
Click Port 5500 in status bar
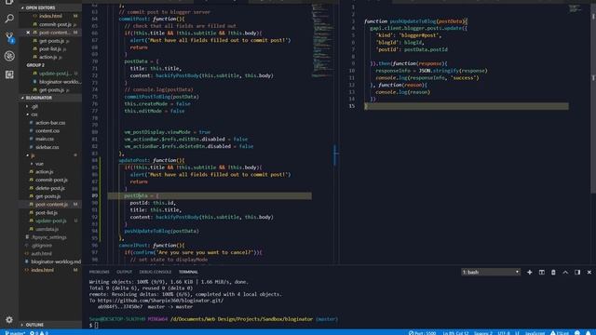point(422,333)
